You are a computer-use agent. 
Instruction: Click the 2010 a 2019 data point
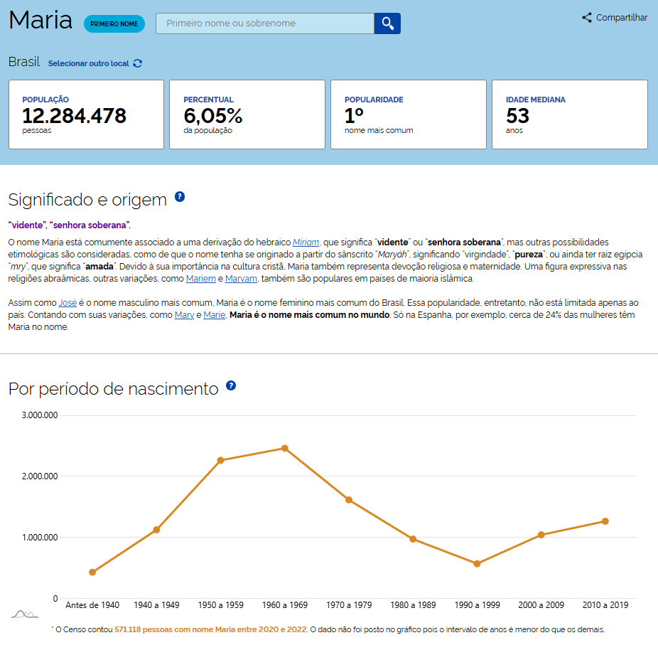click(605, 521)
